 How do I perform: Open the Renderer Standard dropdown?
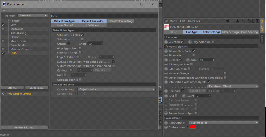[32, 16]
